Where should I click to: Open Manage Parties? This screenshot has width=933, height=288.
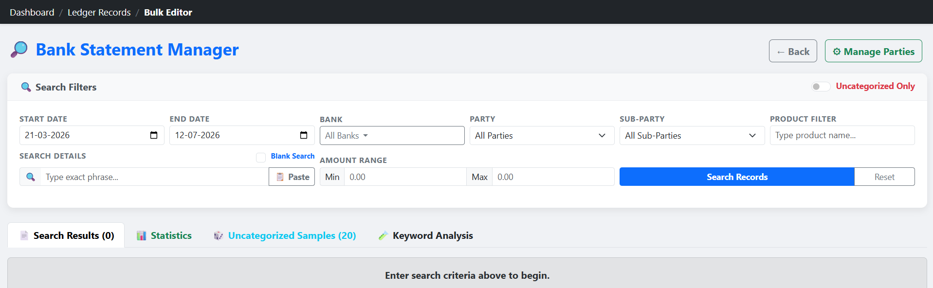[873, 51]
